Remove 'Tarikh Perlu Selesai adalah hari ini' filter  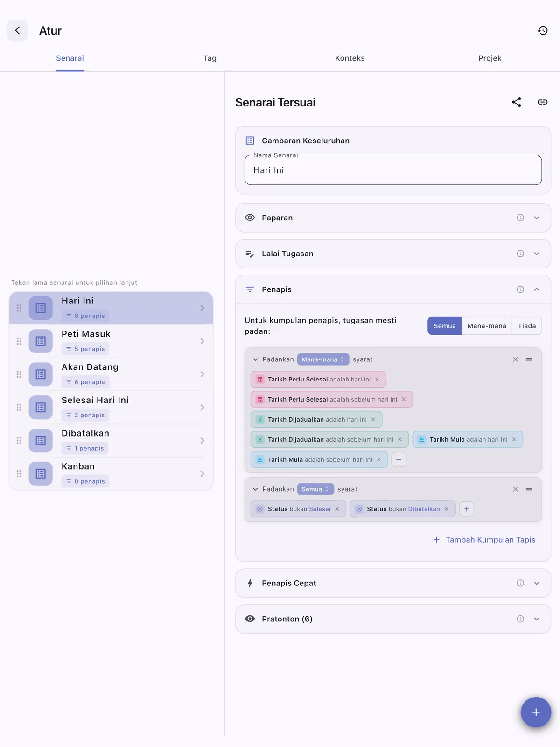[x=377, y=380]
